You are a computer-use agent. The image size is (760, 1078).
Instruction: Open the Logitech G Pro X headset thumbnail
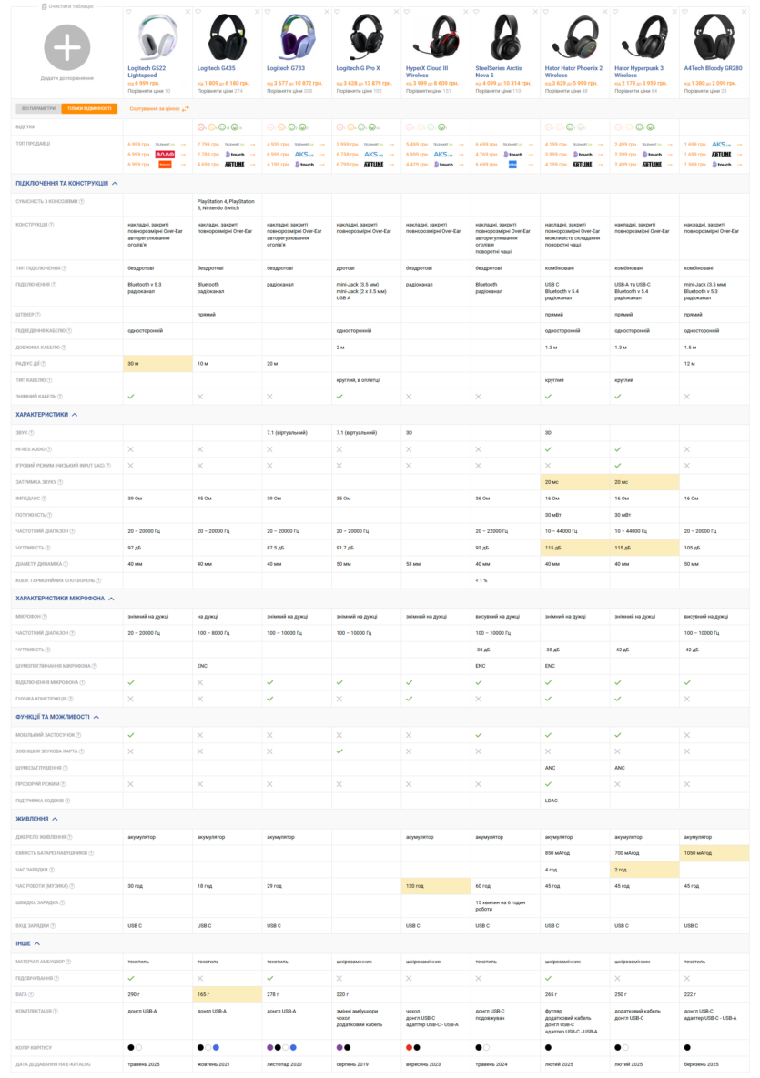tap(367, 38)
